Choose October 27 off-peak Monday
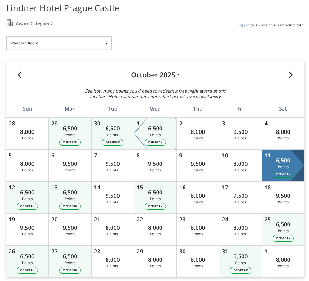The width and height of the screenshot is (309, 281). click(70, 261)
